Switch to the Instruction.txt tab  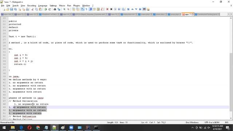click(x=129, y=15)
